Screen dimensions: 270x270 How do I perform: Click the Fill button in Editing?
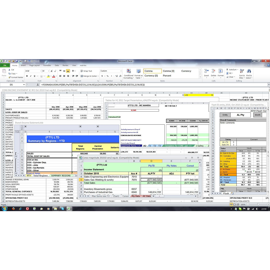(x=230, y=73)
